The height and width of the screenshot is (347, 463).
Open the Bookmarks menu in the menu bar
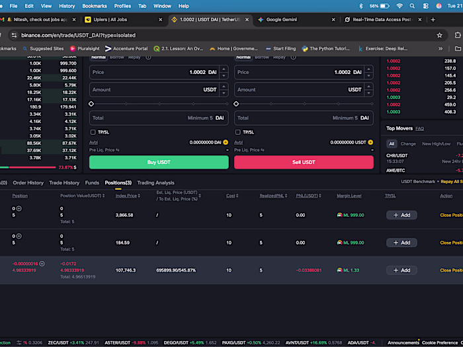click(x=95, y=6)
